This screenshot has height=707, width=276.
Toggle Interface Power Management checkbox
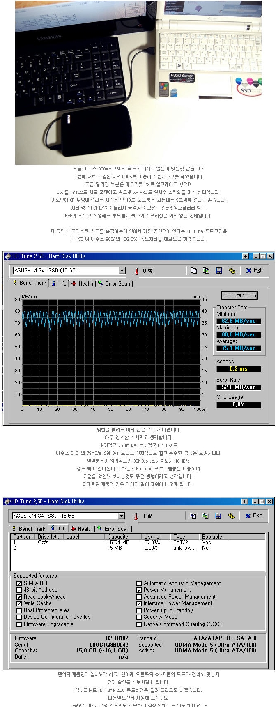point(139,603)
